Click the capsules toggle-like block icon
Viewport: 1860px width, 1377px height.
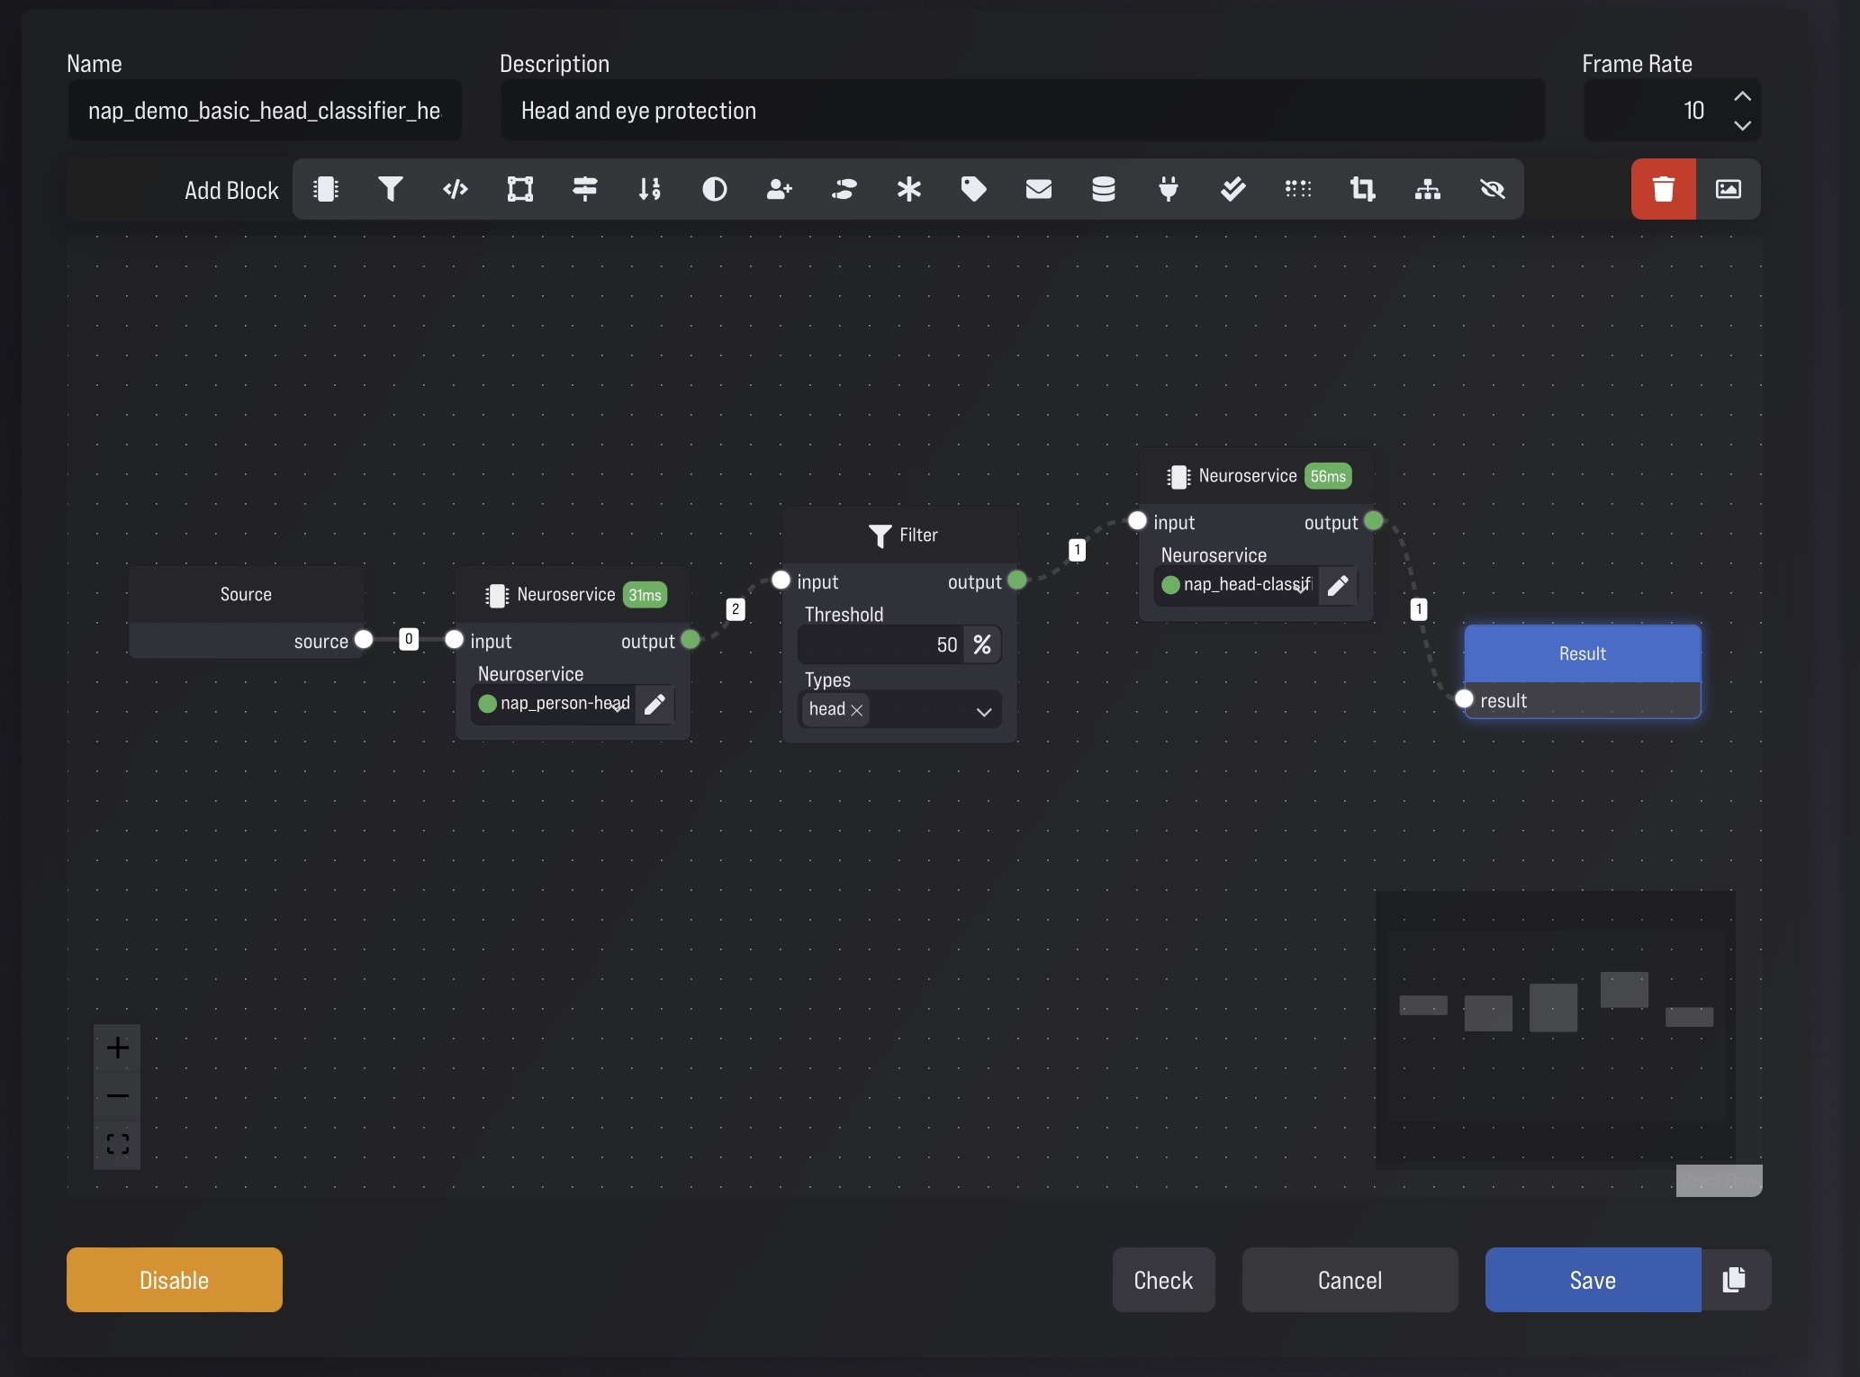[x=844, y=189]
